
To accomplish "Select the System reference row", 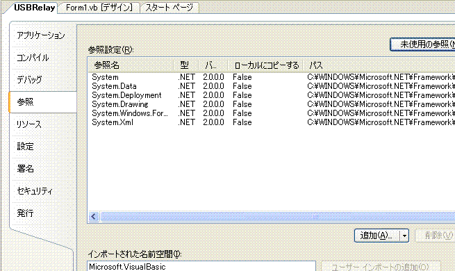I will (x=272, y=77).
